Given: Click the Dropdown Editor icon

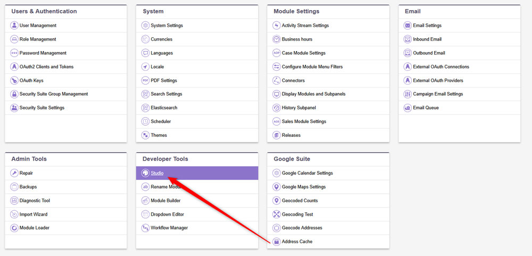Looking at the screenshot, I should tap(145, 214).
